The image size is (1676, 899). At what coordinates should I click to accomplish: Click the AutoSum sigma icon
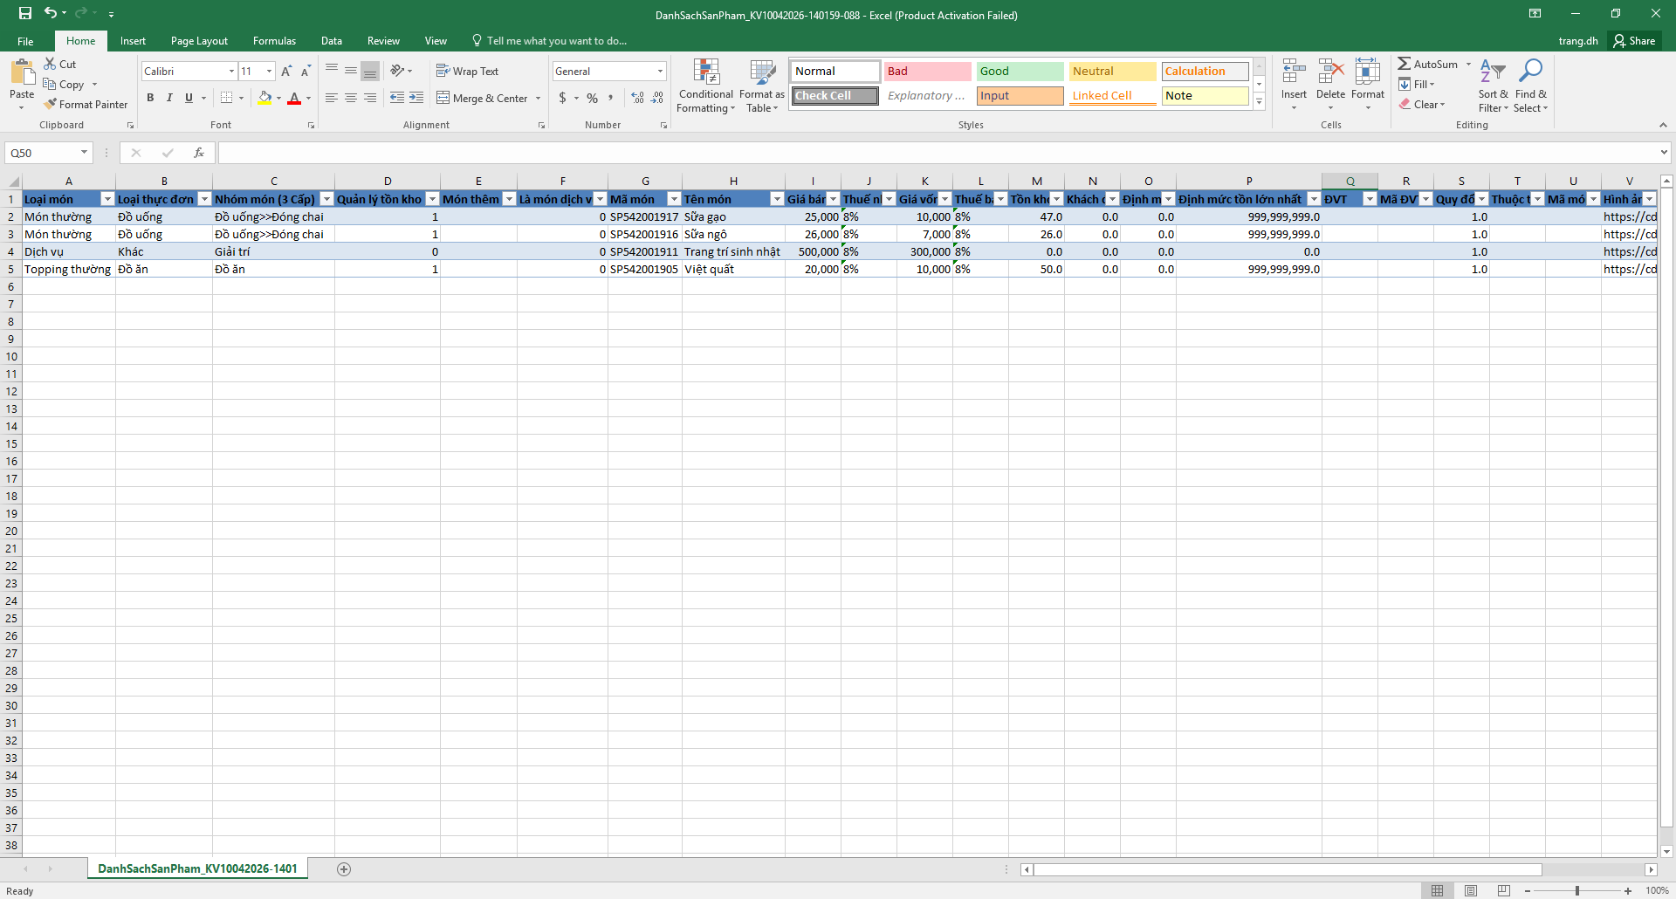click(1404, 64)
